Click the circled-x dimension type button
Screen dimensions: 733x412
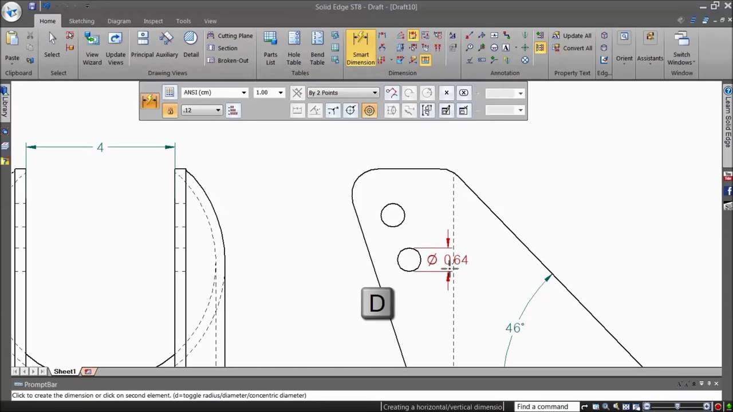point(464,93)
